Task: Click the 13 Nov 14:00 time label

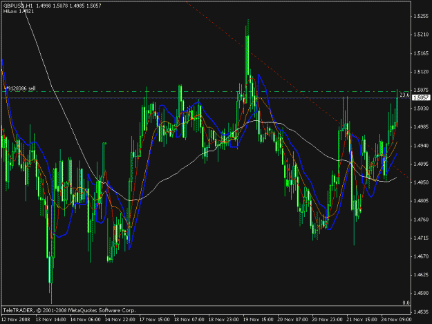Action: click(51, 320)
